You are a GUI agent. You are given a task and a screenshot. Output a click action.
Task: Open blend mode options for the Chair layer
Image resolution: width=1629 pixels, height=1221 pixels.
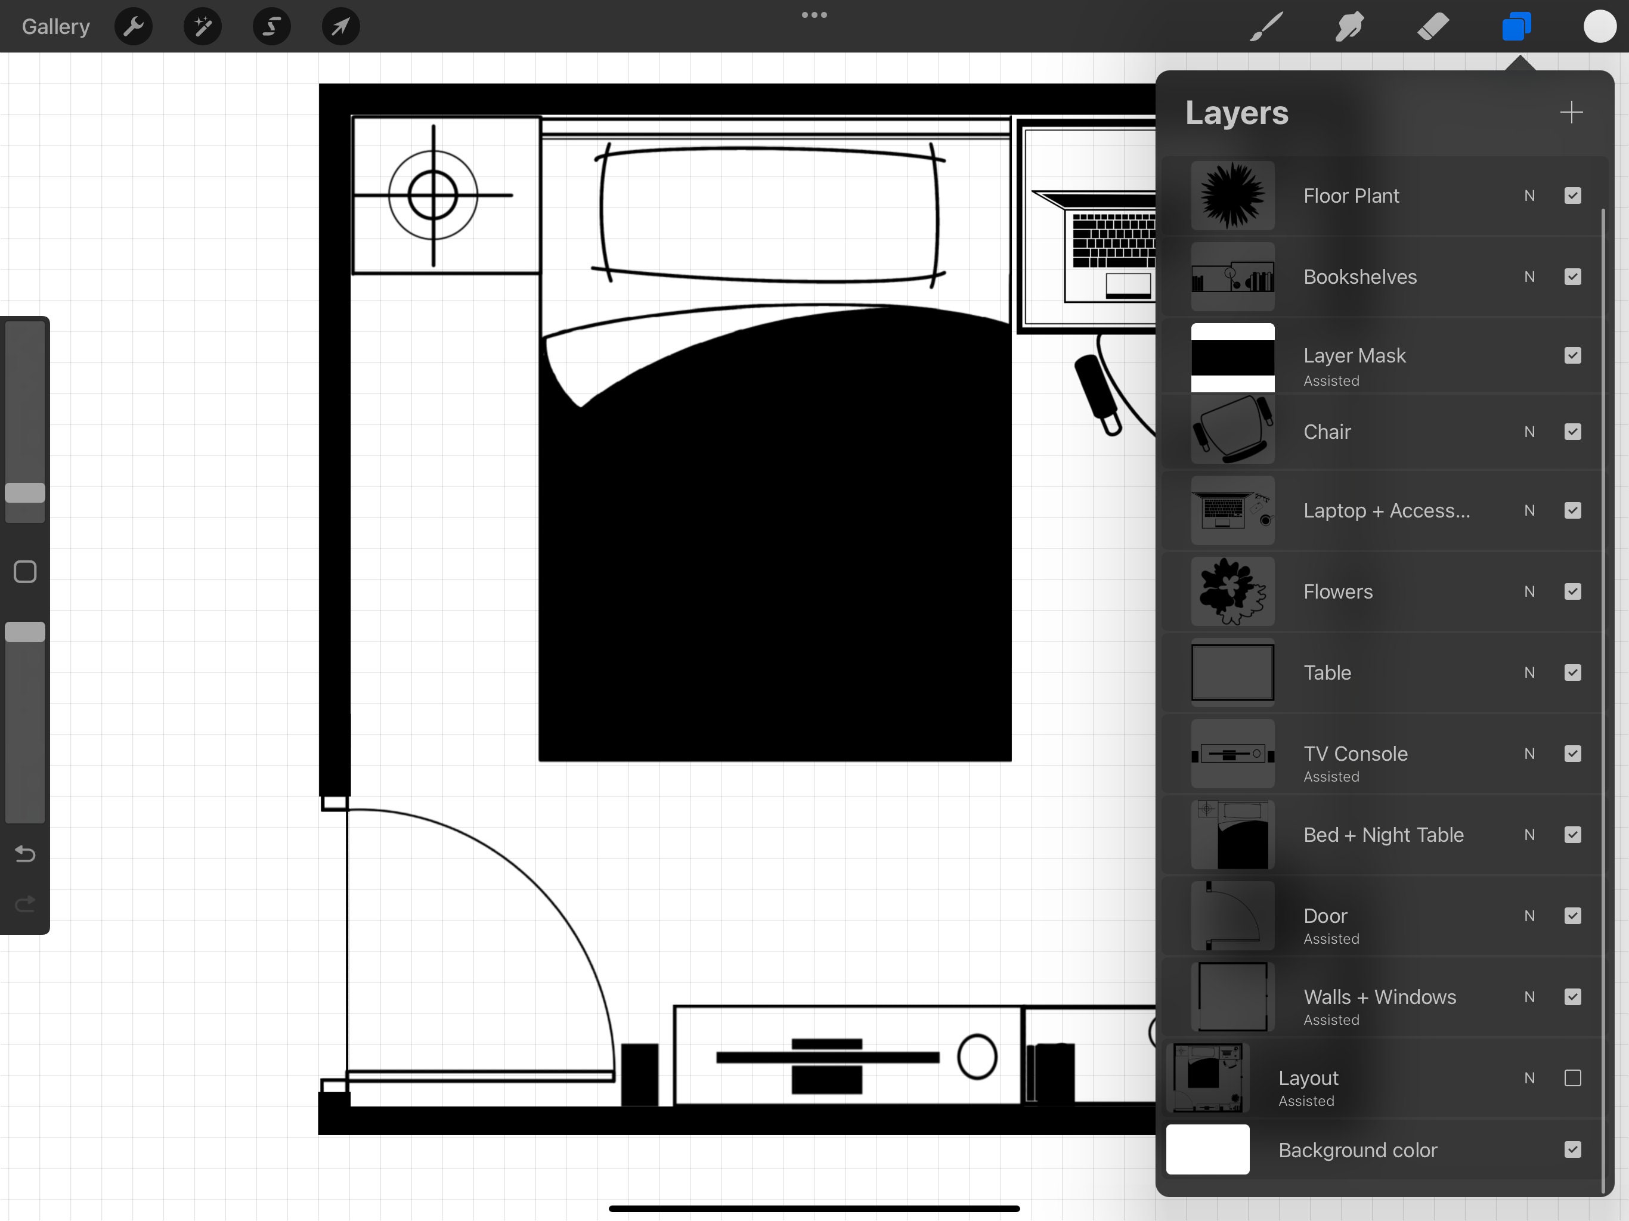(x=1529, y=432)
